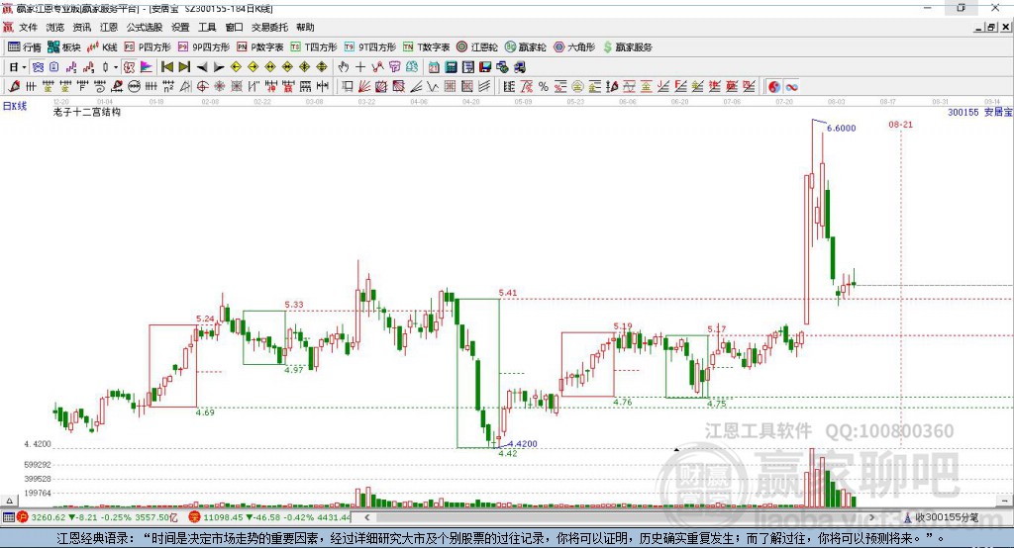1014x548 pixels.
Task: Click the 老子十二宫结构 indicator title
Action: point(87,113)
